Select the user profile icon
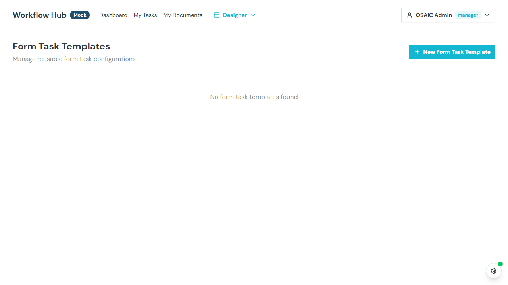Image resolution: width=508 pixels, height=285 pixels. coord(409,15)
